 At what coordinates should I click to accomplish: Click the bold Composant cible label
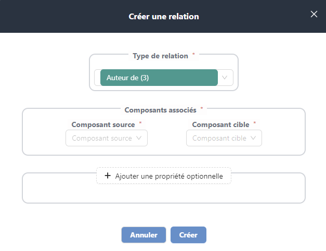pos(220,124)
